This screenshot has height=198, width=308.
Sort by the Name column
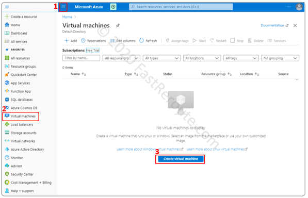pos(78,74)
